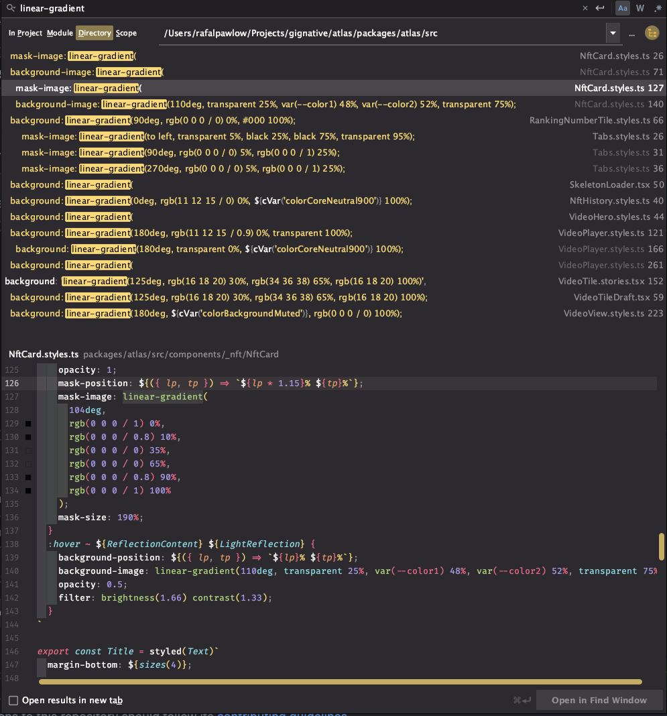Toggle the Regex (.*) option

[x=658, y=8]
